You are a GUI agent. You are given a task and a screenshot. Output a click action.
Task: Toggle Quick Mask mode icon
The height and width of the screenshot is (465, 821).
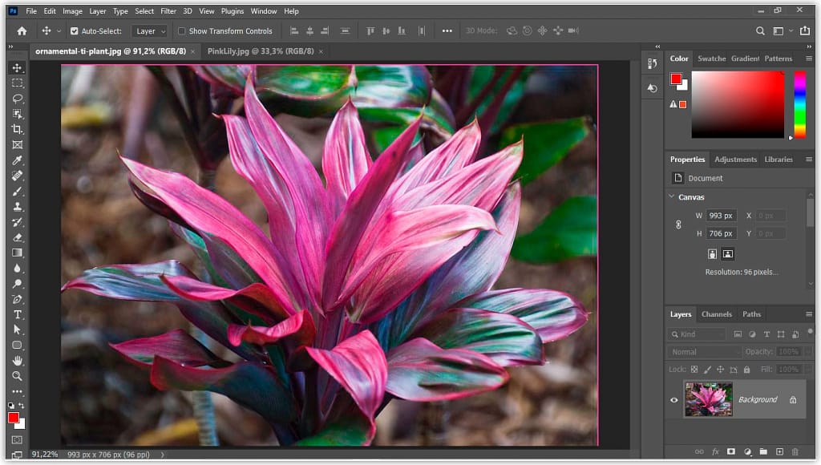(x=18, y=440)
